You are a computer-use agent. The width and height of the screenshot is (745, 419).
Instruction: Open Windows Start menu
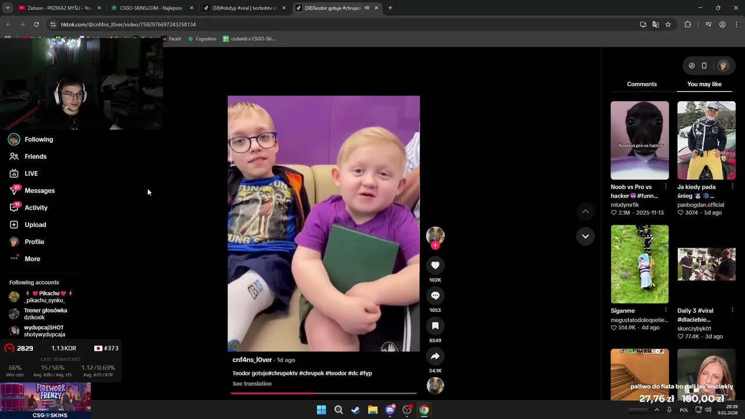pos(321,410)
